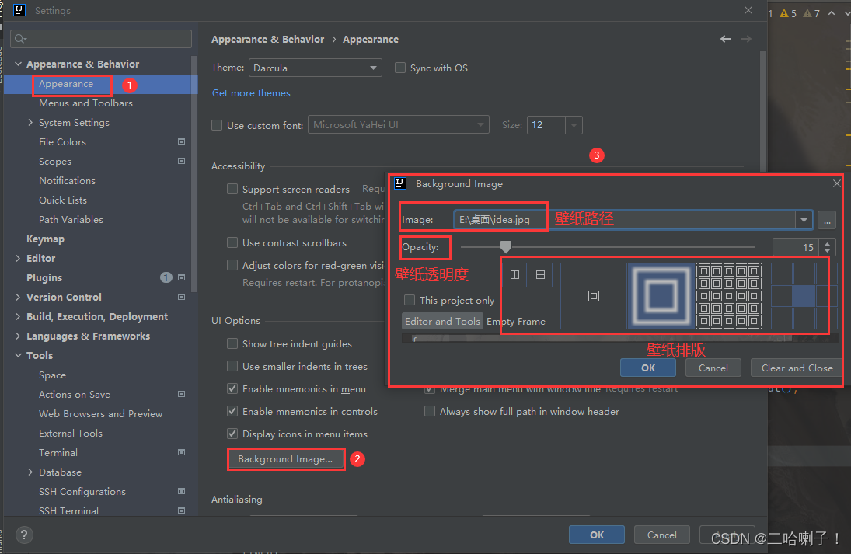Expand the Editor section
The image size is (851, 554).
click(19, 258)
